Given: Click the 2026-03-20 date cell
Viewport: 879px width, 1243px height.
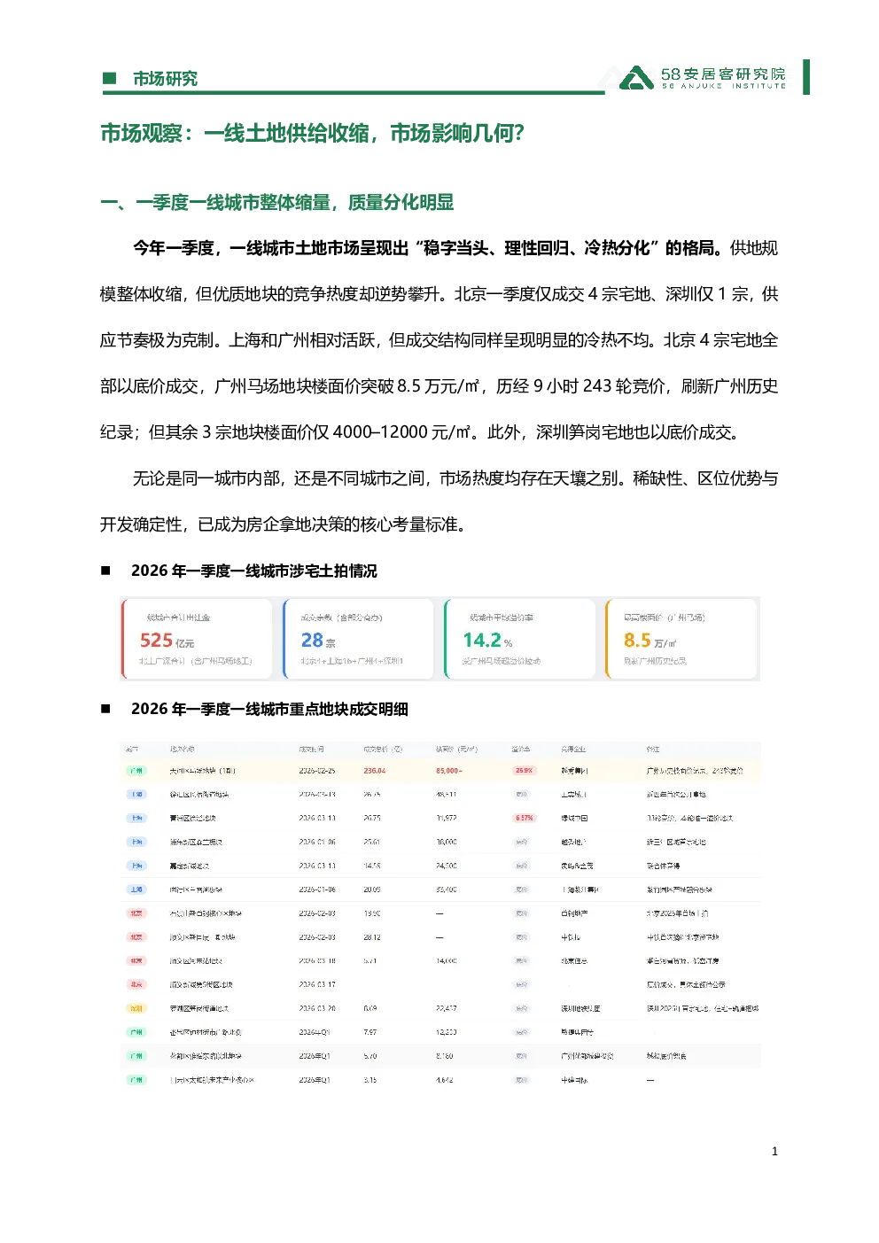Looking at the screenshot, I should (317, 1008).
